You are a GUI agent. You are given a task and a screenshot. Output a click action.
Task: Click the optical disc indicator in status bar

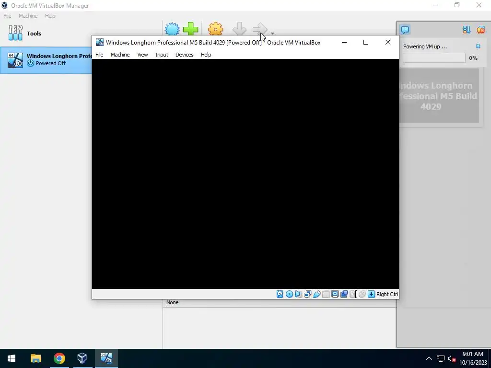(x=289, y=294)
